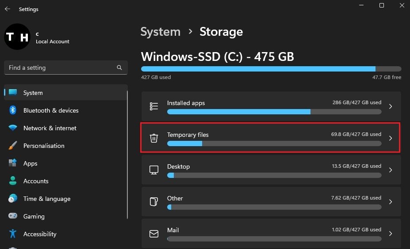Expand Installed apps with its chevron

coord(390,106)
